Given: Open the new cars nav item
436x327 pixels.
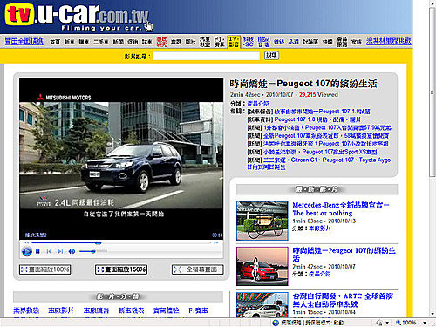Looking at the screenshot, I should tap(70, 42).
